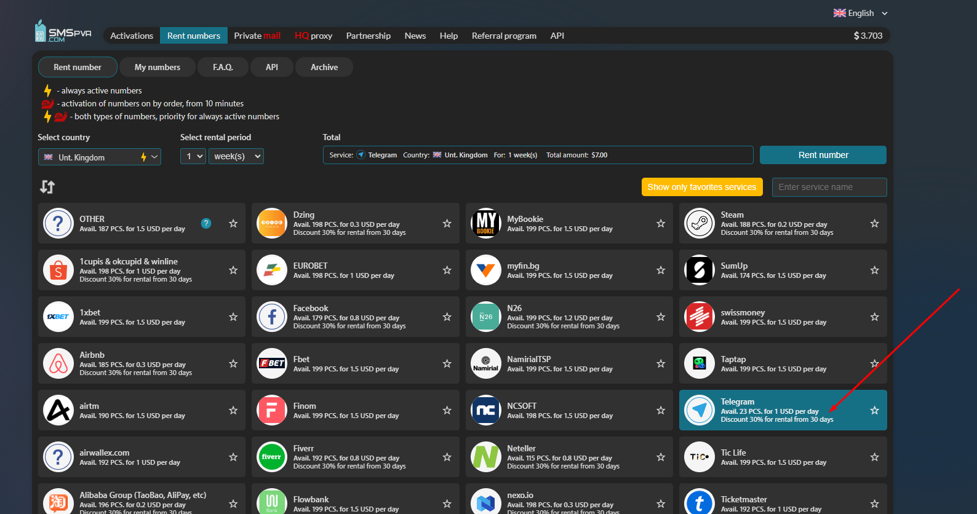Toggle favorite star for MyBookie

point(661,223)
